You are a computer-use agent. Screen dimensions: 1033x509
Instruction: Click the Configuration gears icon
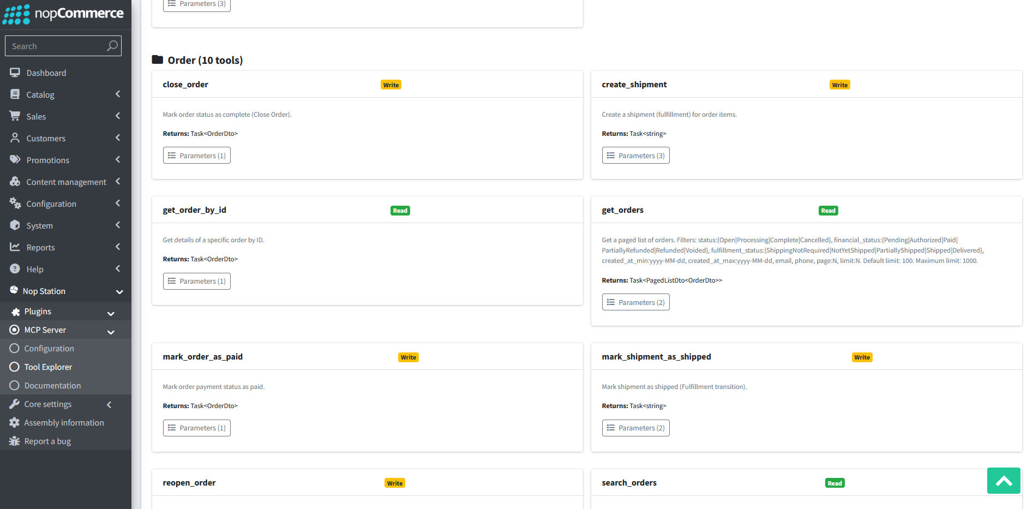pos(15,203)
